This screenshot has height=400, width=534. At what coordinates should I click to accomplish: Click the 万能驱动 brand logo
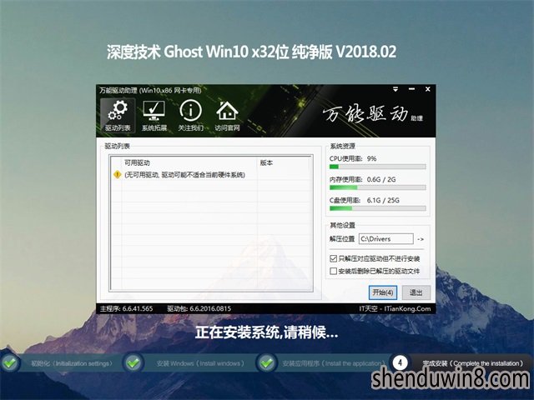372,114
